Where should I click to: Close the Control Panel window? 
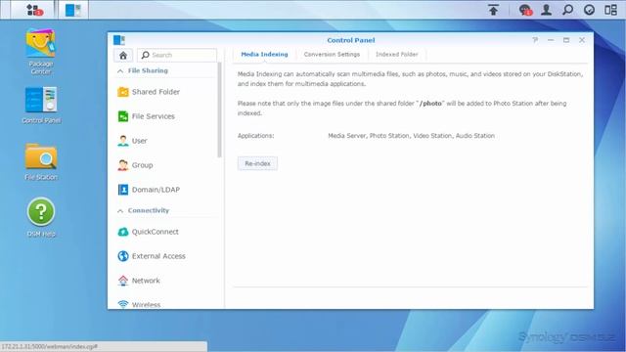pos(582,40)
